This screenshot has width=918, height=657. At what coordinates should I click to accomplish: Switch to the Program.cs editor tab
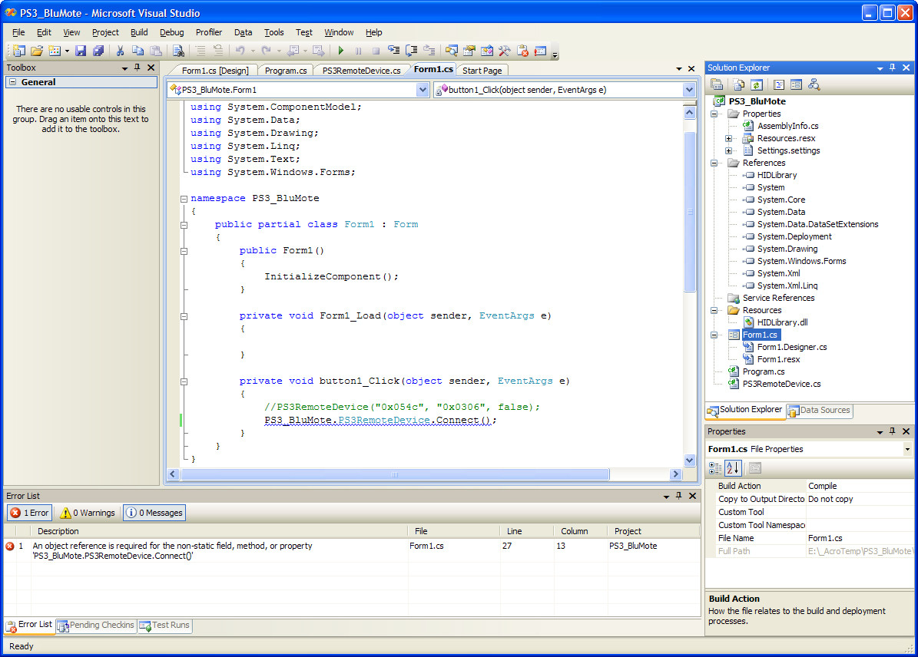click(x=286, y=71)
